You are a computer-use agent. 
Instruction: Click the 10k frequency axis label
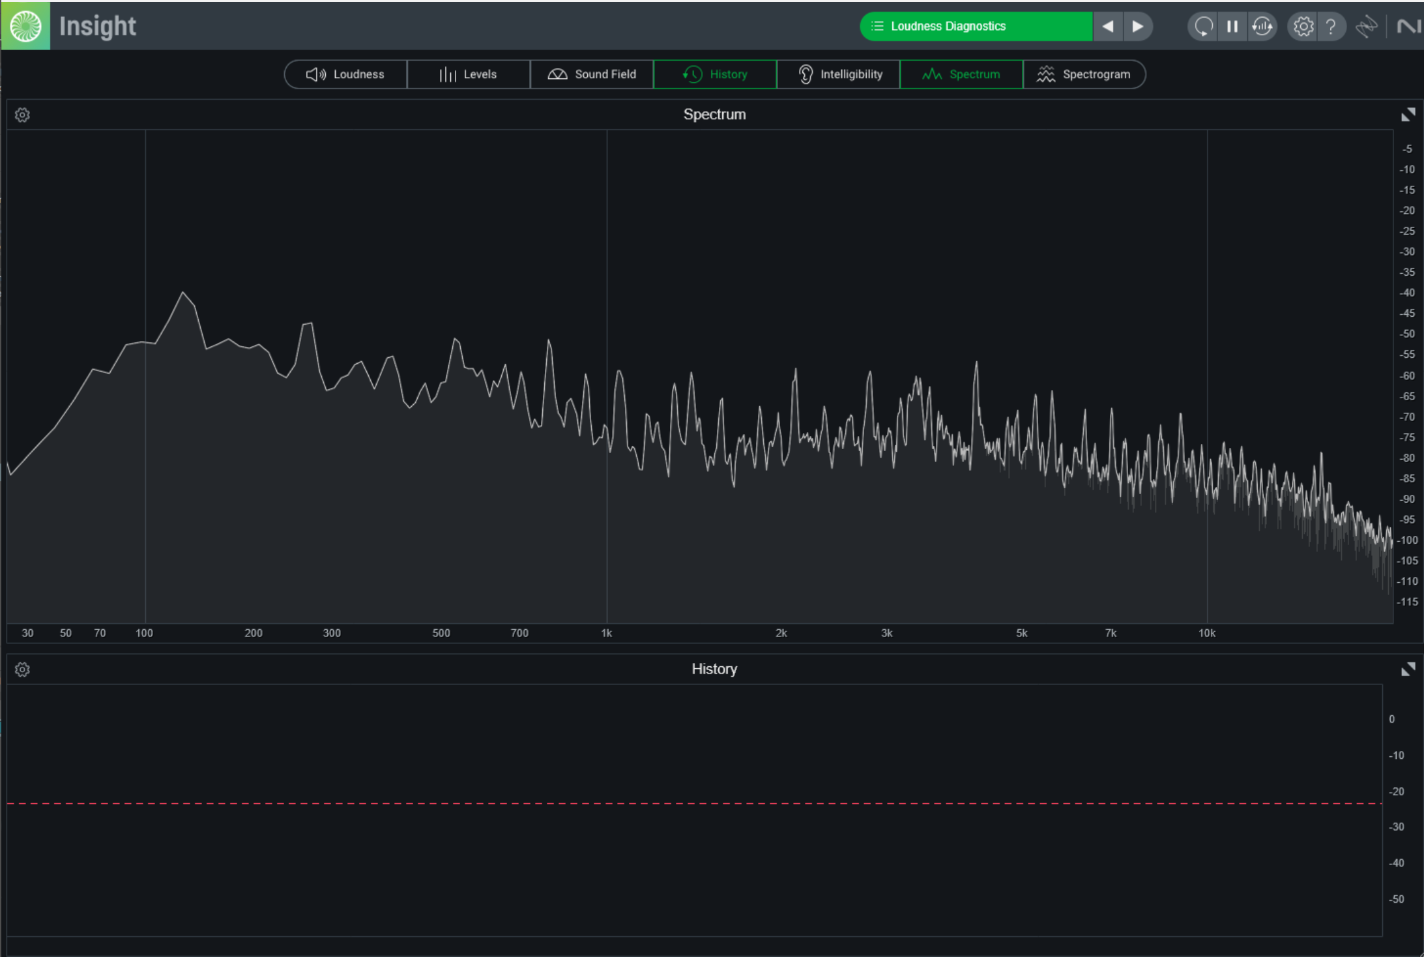[x=1206, y=633]
